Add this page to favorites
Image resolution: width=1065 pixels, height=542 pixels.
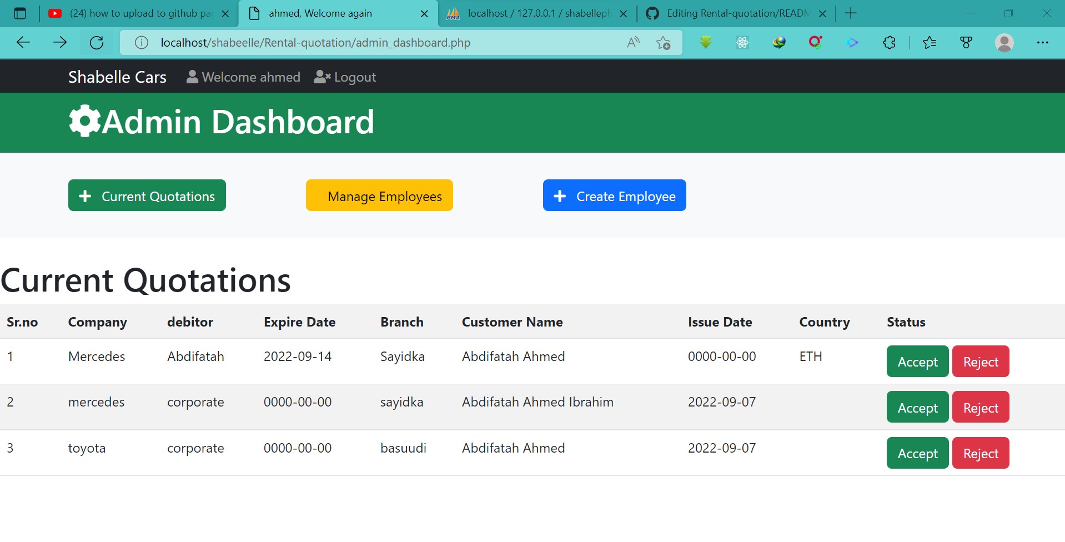pos(664,42)
